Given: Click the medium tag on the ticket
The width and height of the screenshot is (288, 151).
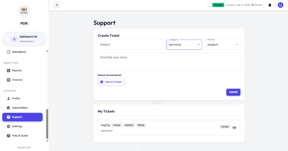Looking at the screenshot, I should click(x=129, y=125).
